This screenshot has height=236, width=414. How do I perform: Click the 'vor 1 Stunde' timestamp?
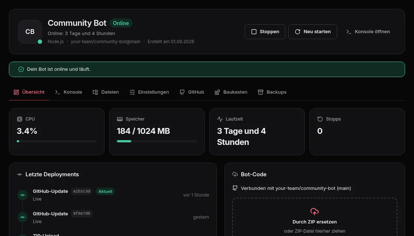pyautogui.click(x=196, y=195)
